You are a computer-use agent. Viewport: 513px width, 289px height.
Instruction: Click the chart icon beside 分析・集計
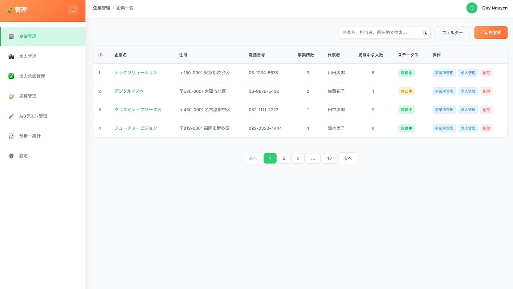pyautogui.click(x=11, y=136)
